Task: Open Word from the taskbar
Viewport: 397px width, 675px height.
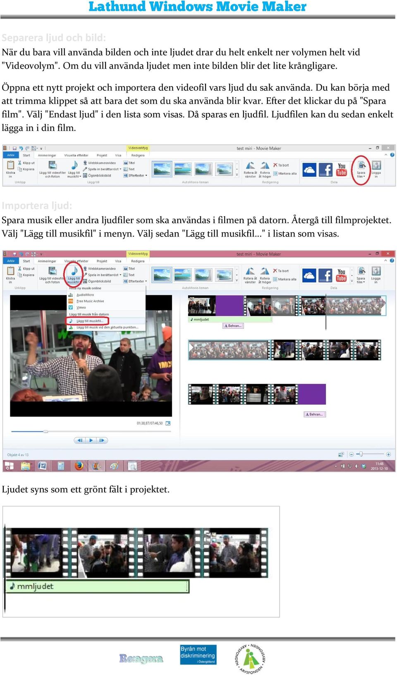Action: pos(42,466)
